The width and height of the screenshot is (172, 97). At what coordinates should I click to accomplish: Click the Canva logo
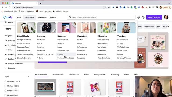click(8, 17)
